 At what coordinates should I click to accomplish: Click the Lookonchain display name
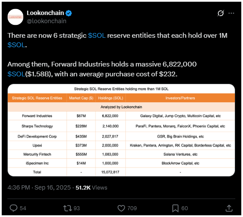45,13
